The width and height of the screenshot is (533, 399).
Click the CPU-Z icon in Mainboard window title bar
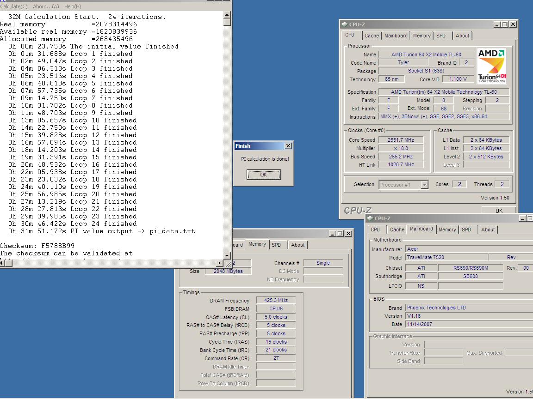tap(370, 218)
